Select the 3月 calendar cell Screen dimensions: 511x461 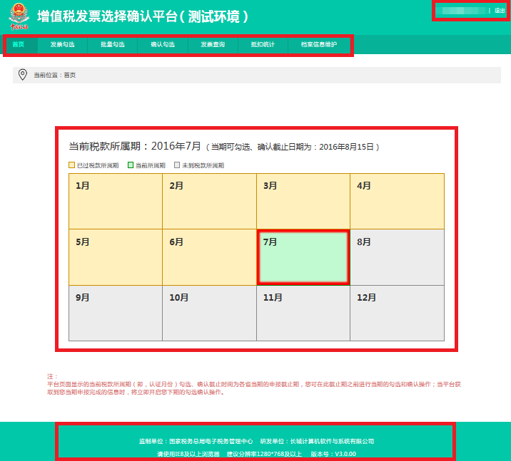(x=303, y=202)
